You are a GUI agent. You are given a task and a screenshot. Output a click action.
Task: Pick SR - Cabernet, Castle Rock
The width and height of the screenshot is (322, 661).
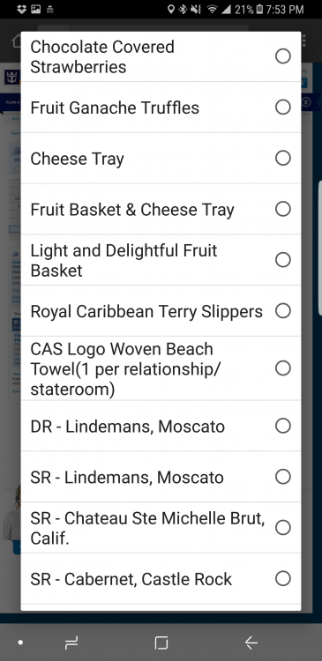pos(161,578)
